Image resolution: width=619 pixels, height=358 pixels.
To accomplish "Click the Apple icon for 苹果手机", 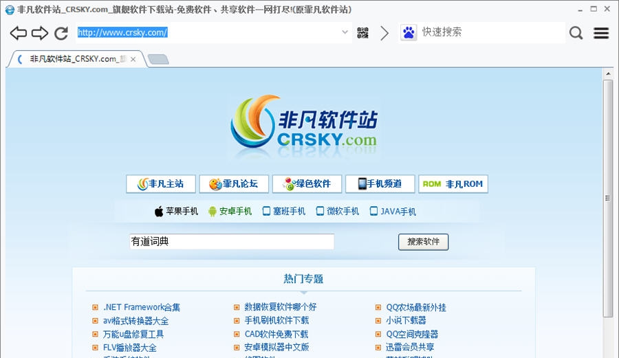I will tap(159, 212).
